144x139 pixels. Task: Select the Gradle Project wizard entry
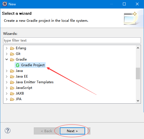coord(30,65)
